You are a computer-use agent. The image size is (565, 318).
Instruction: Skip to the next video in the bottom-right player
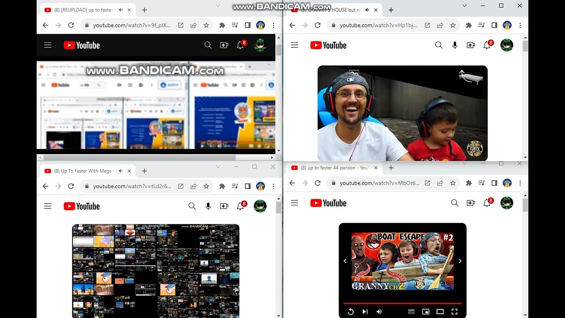365,312
